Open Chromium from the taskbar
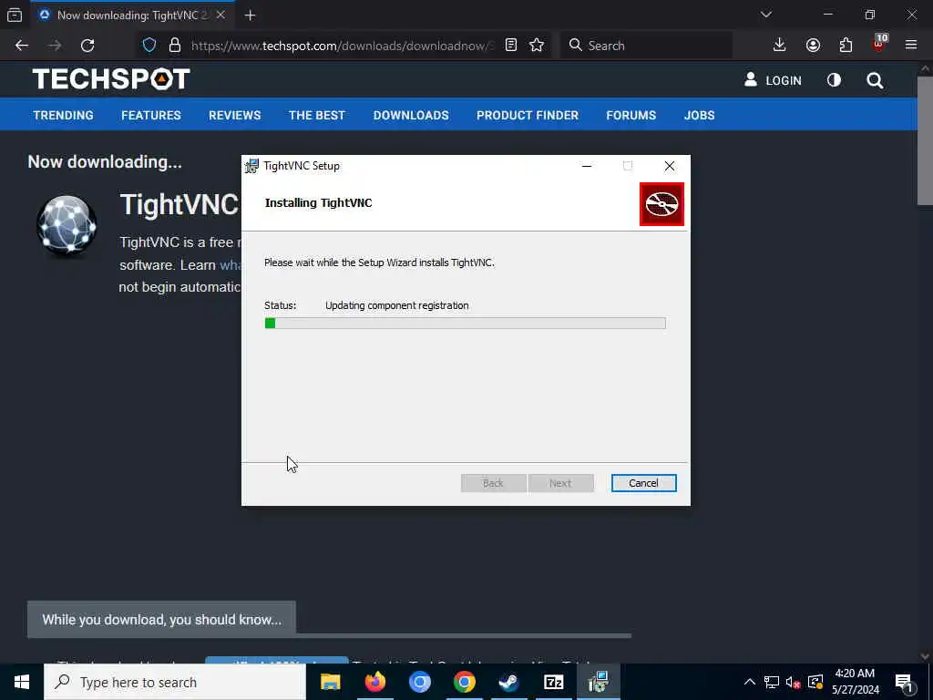The height and width of the screenshot is (700, 933). coord(419,682)
